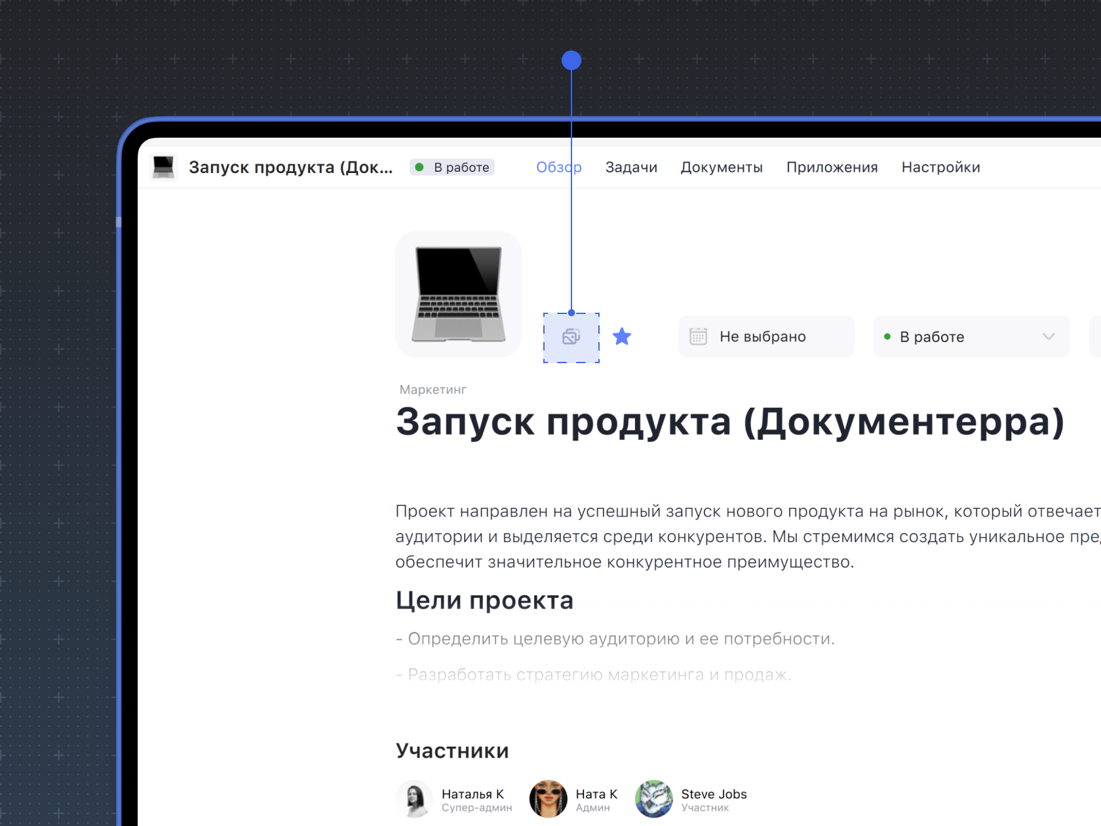Click the blue annotation dot above the window
Screen dimensions: 1101x826
571,60
